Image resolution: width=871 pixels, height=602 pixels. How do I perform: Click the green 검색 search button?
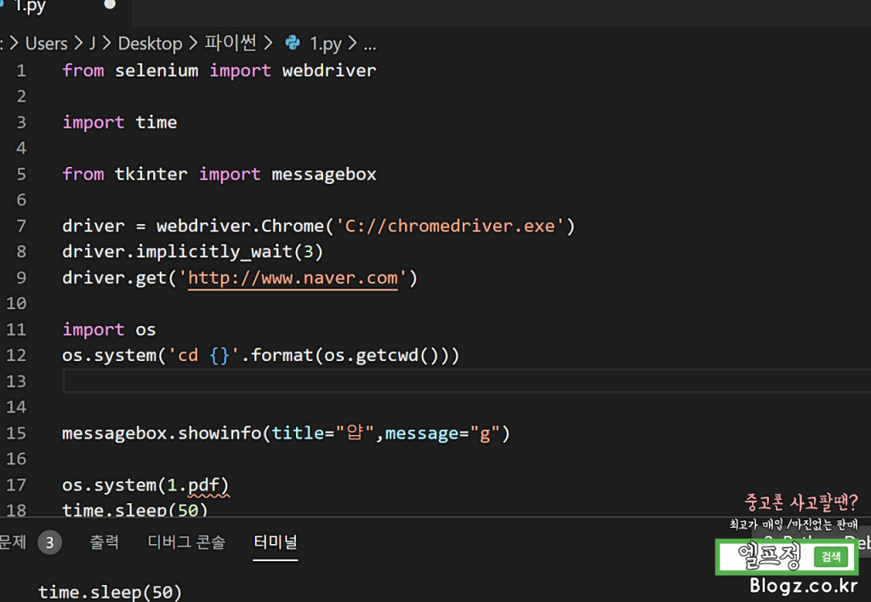coord(831,557)
